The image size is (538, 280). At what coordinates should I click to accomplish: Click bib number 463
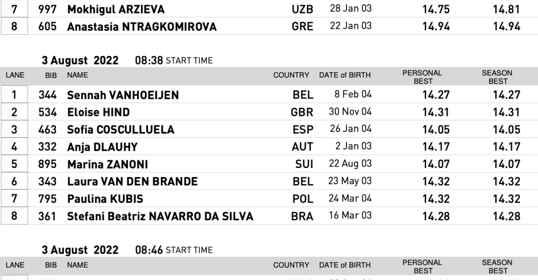47,130
